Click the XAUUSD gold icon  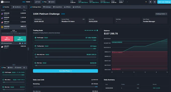[x=2, y=27]
